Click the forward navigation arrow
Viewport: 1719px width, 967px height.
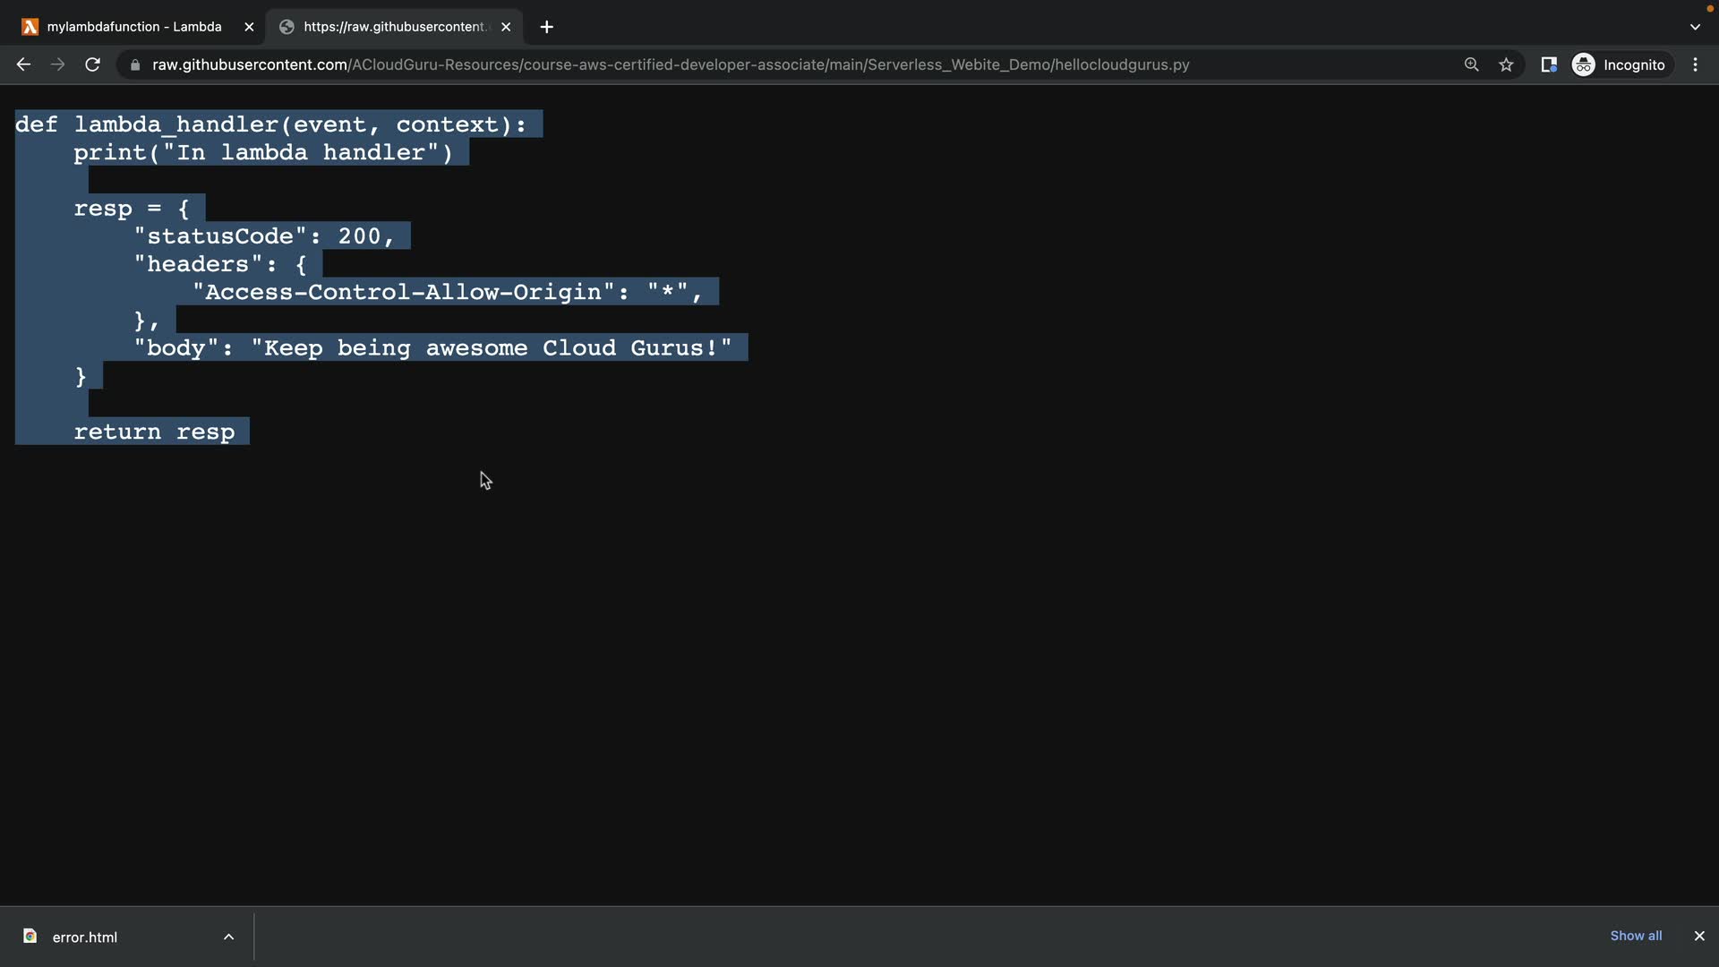click(x=57, y=64)
